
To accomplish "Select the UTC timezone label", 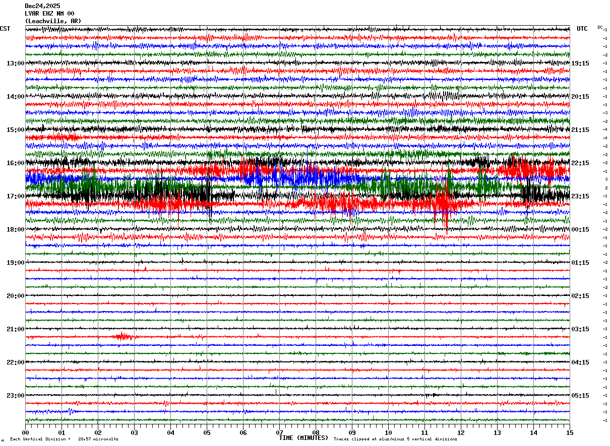I will pyautogui.click(x=582, y=29).
